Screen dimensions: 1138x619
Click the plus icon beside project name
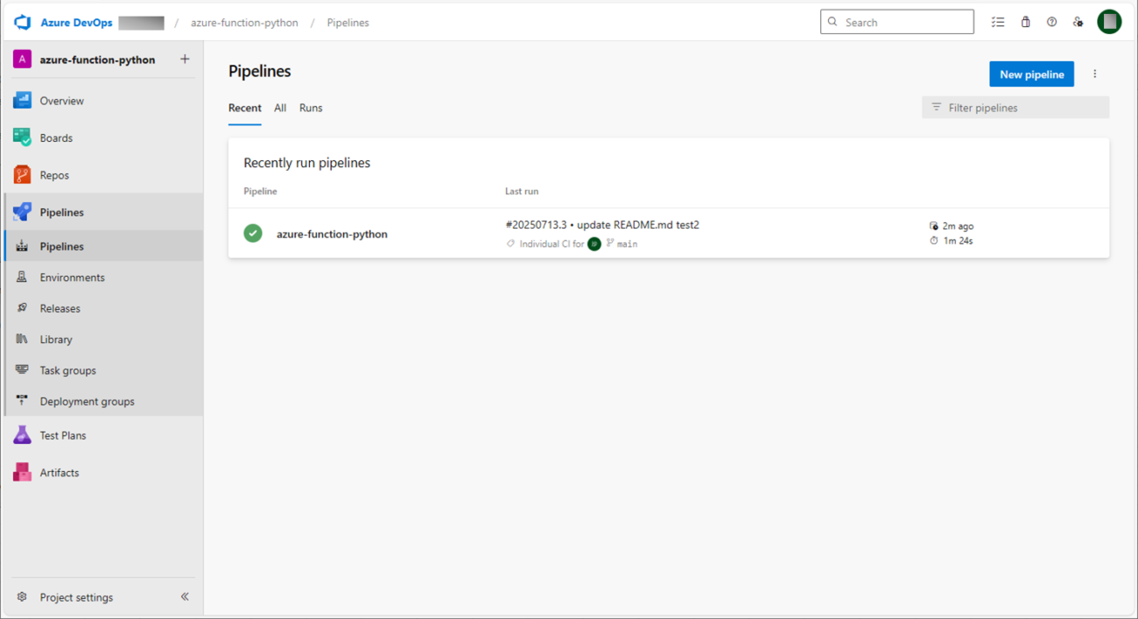185,60
